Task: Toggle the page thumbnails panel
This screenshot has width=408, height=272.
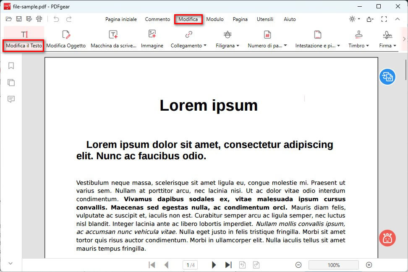Action: pyautogui.click(x=11, y=82)
